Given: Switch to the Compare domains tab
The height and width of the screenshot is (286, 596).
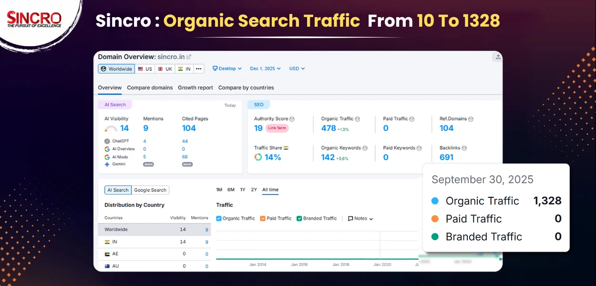Looking at the screenshot, I should 150,88.
